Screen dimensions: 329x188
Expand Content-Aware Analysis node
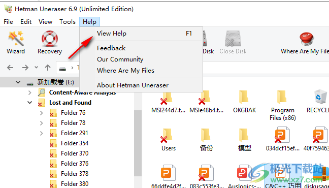coord(30,92)
